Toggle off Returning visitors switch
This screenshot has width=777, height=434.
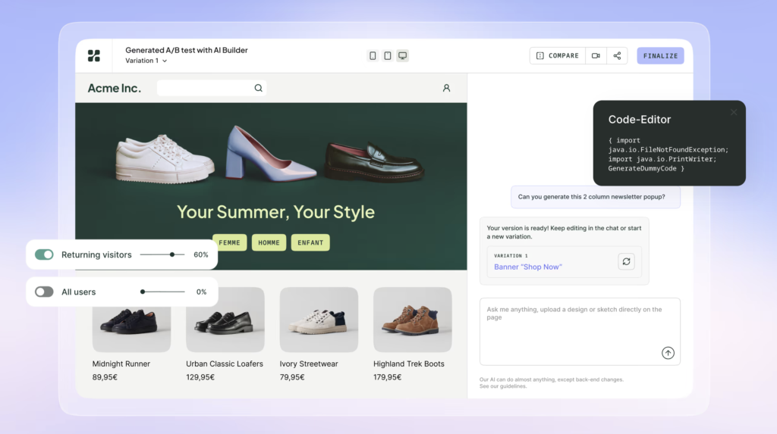point(44,254)
